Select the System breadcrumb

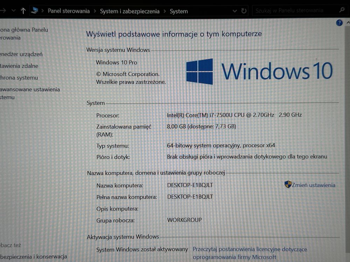(179, 12)
